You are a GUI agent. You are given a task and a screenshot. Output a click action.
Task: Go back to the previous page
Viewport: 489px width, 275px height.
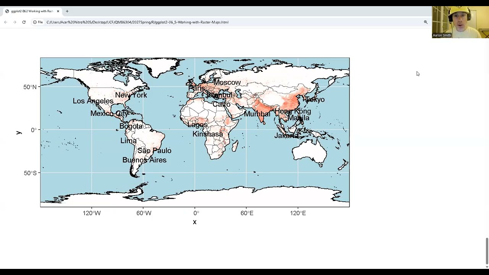click(5, 22)
